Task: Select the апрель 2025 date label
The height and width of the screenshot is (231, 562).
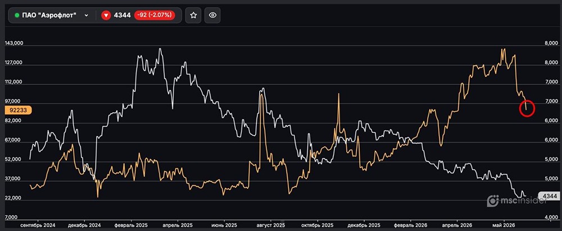Action: [x=178, y=225]
